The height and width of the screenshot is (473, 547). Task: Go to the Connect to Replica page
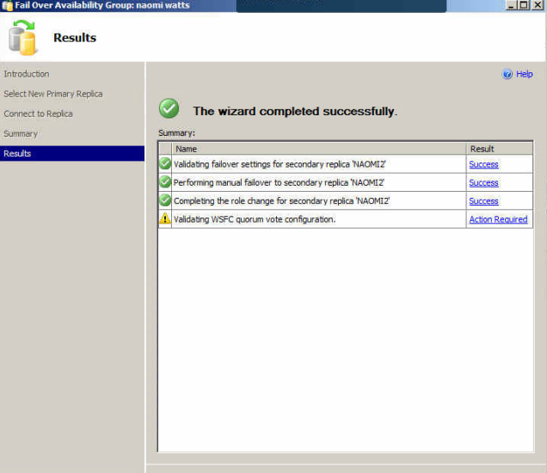coord(39,114)
